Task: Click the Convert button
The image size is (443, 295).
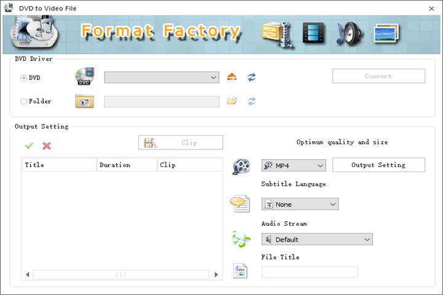Action: coord(378,76)
